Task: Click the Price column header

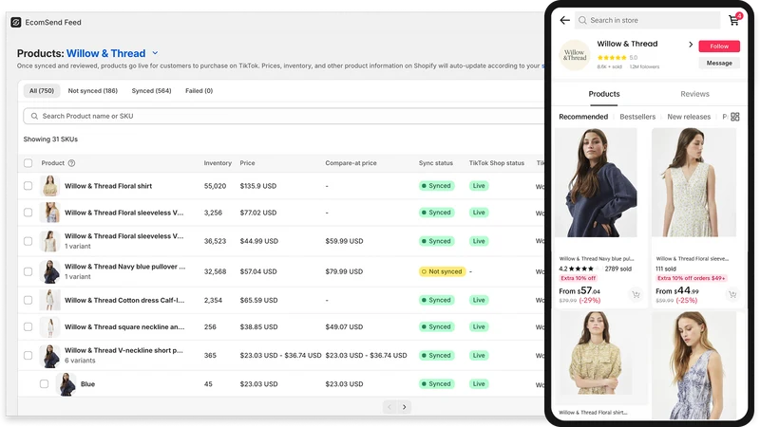Action: click(x=247, y=163)
